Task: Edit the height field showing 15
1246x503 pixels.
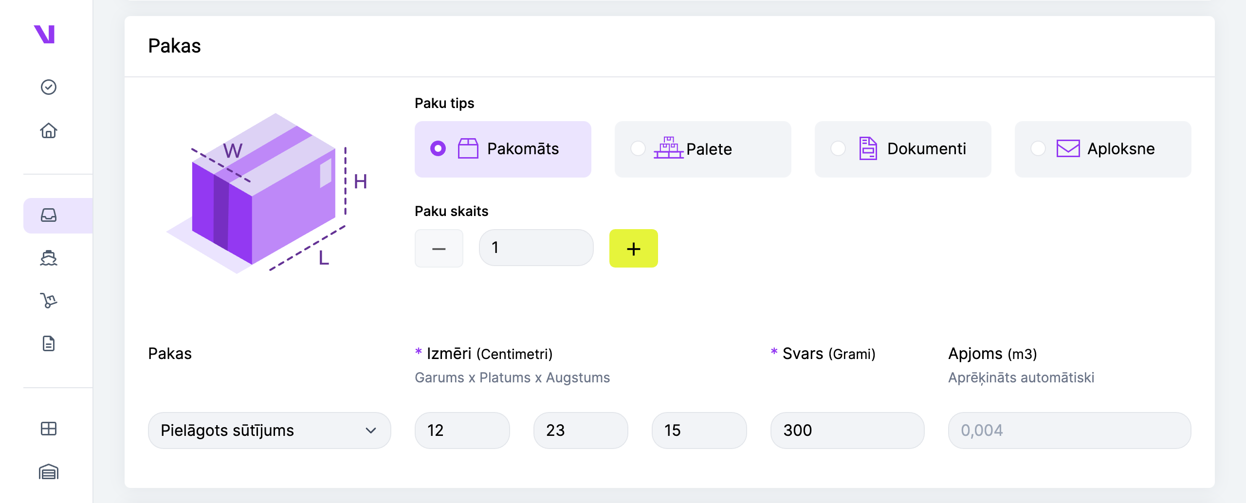Action: (x=699, y=431)
